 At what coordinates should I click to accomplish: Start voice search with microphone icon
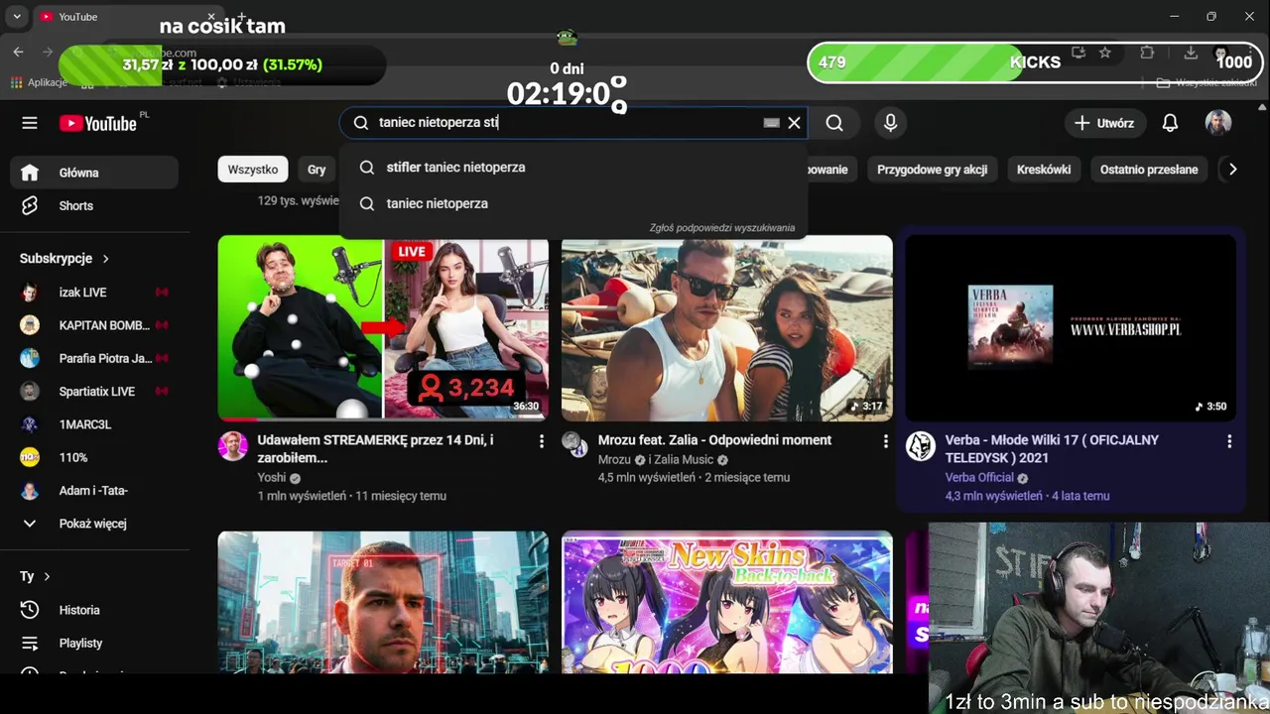click(x=890, y=123)
